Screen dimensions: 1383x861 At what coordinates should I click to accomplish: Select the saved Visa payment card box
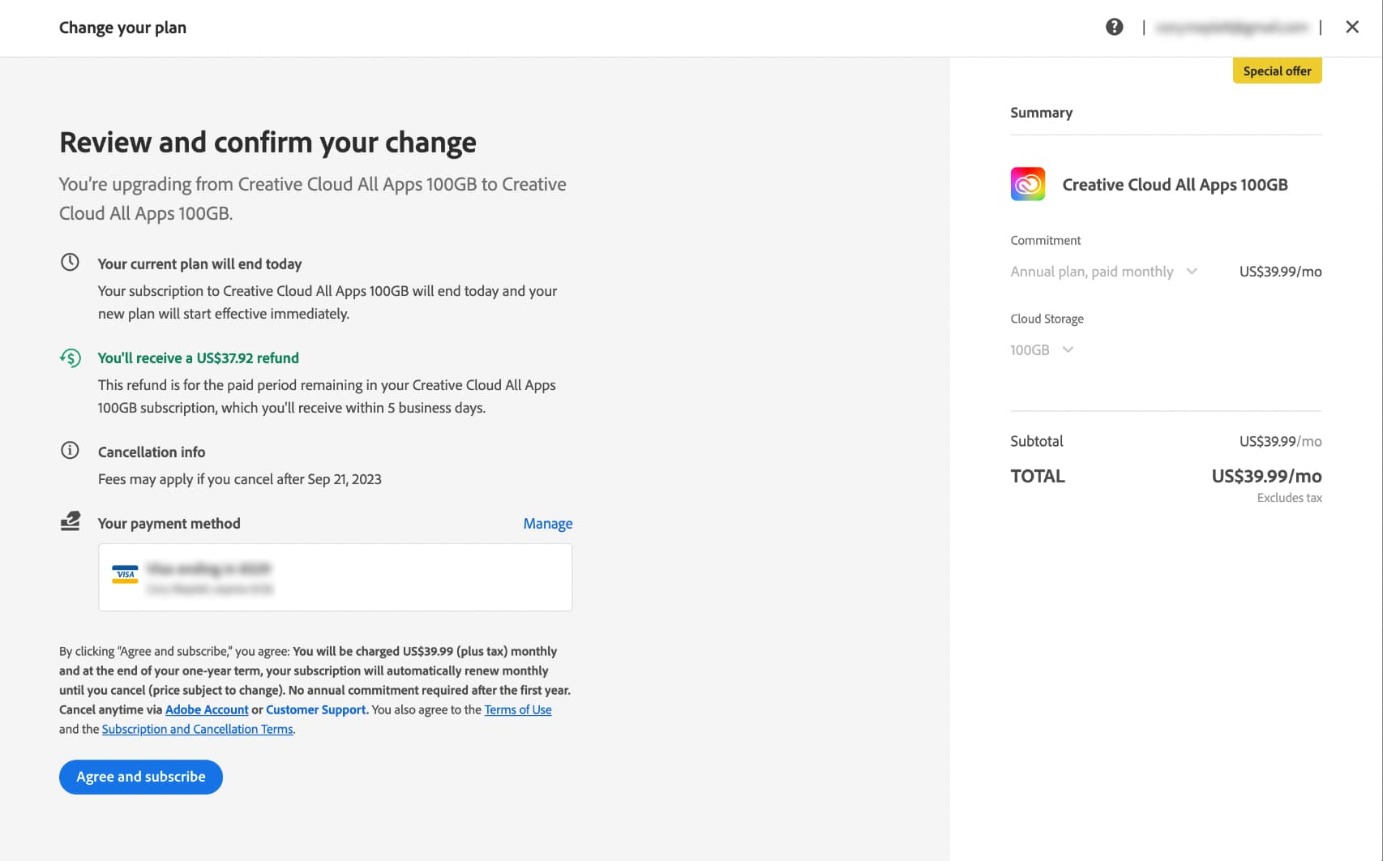[x=335, y=577]
